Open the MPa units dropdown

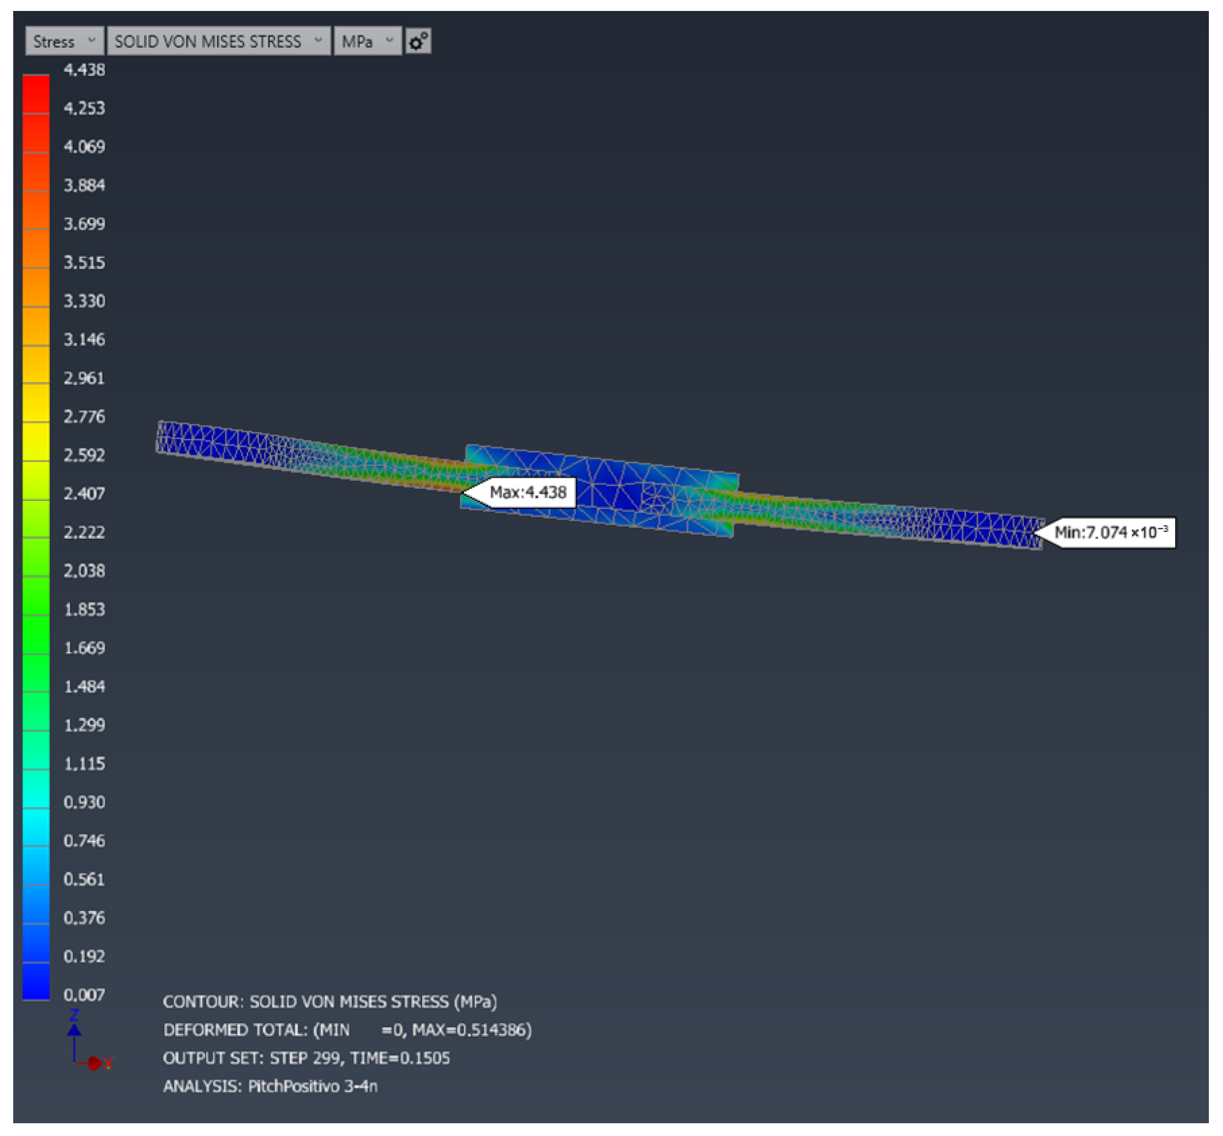[x=367, y=41]
